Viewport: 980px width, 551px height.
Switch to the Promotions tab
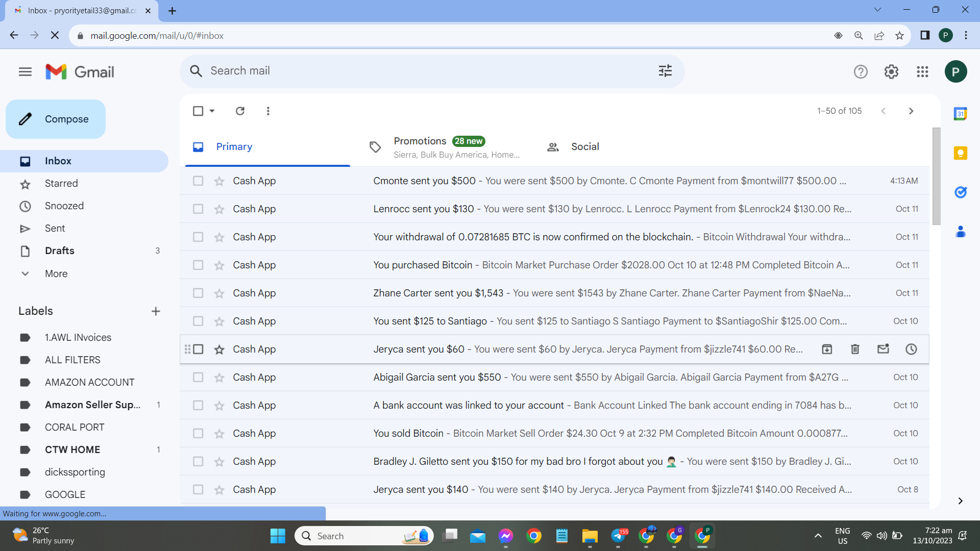(444, 147)
